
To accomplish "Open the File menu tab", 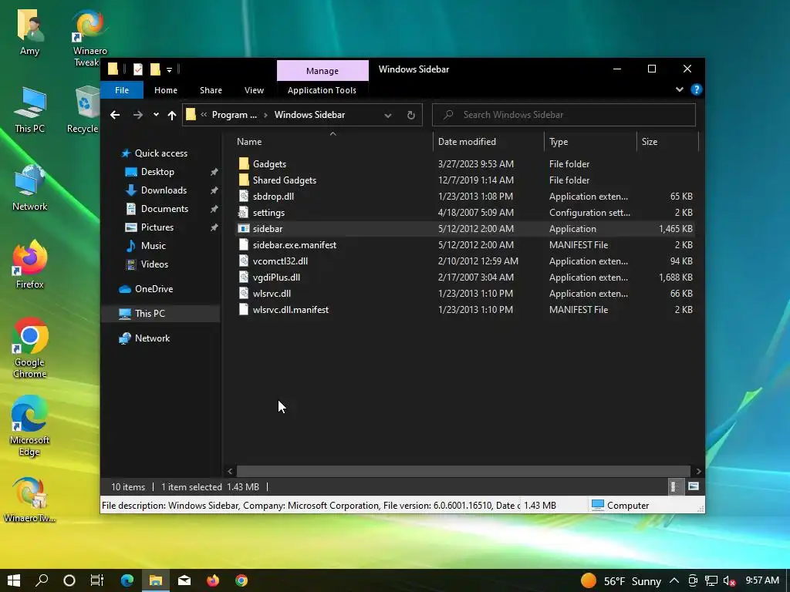I will (x=122, y=90).
